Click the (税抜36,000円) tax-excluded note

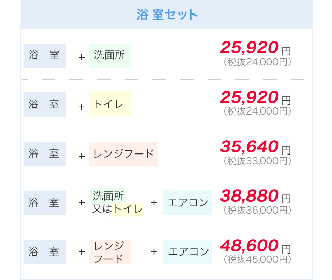(257, 211)
